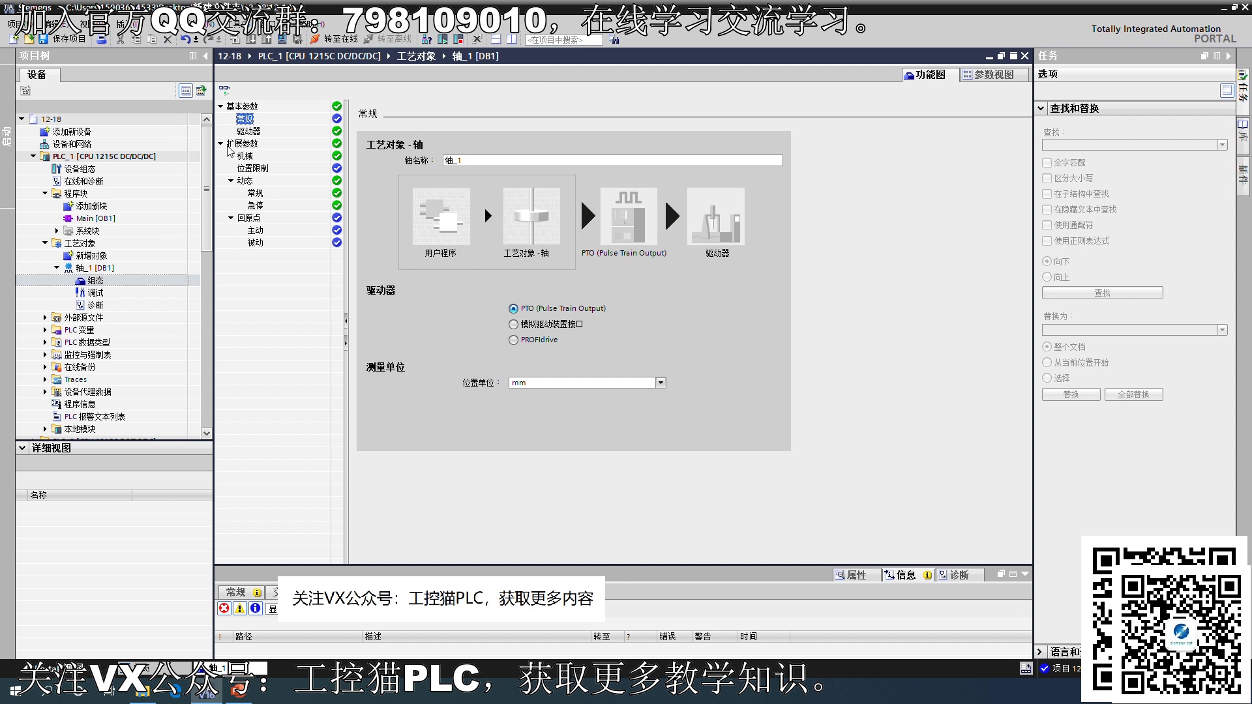Collapse the project tree with the left arrow icon
The image size is (1252, 704).
point(205,56)
